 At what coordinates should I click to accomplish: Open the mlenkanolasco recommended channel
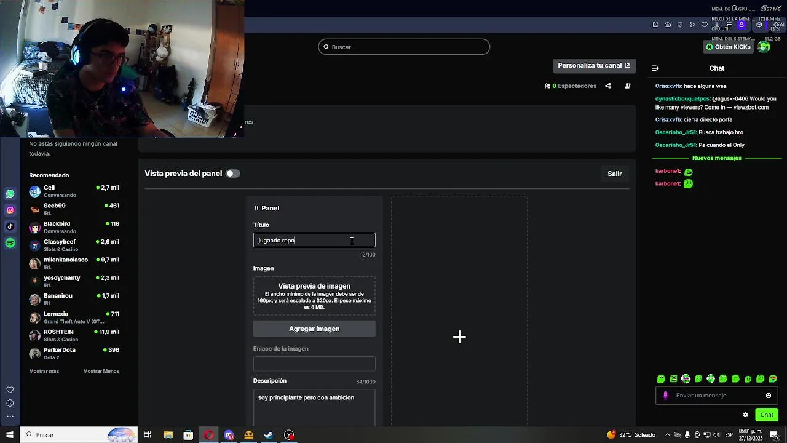(74, 263)
